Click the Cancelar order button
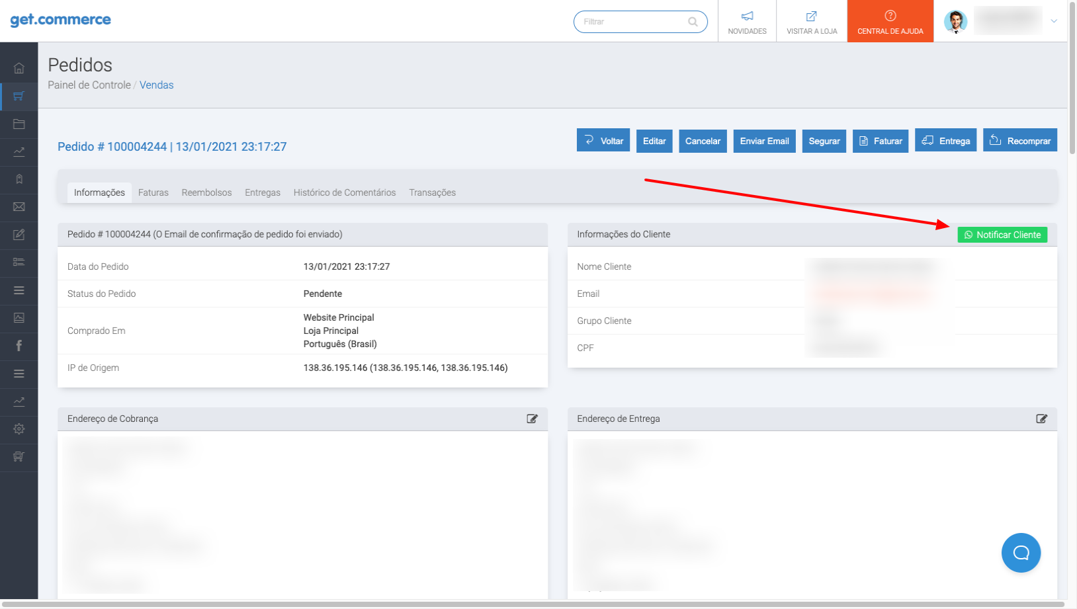 click(703, 141)
